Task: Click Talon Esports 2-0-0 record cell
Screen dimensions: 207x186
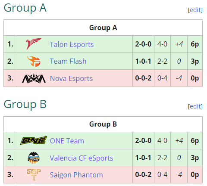Action: point(143,44)
